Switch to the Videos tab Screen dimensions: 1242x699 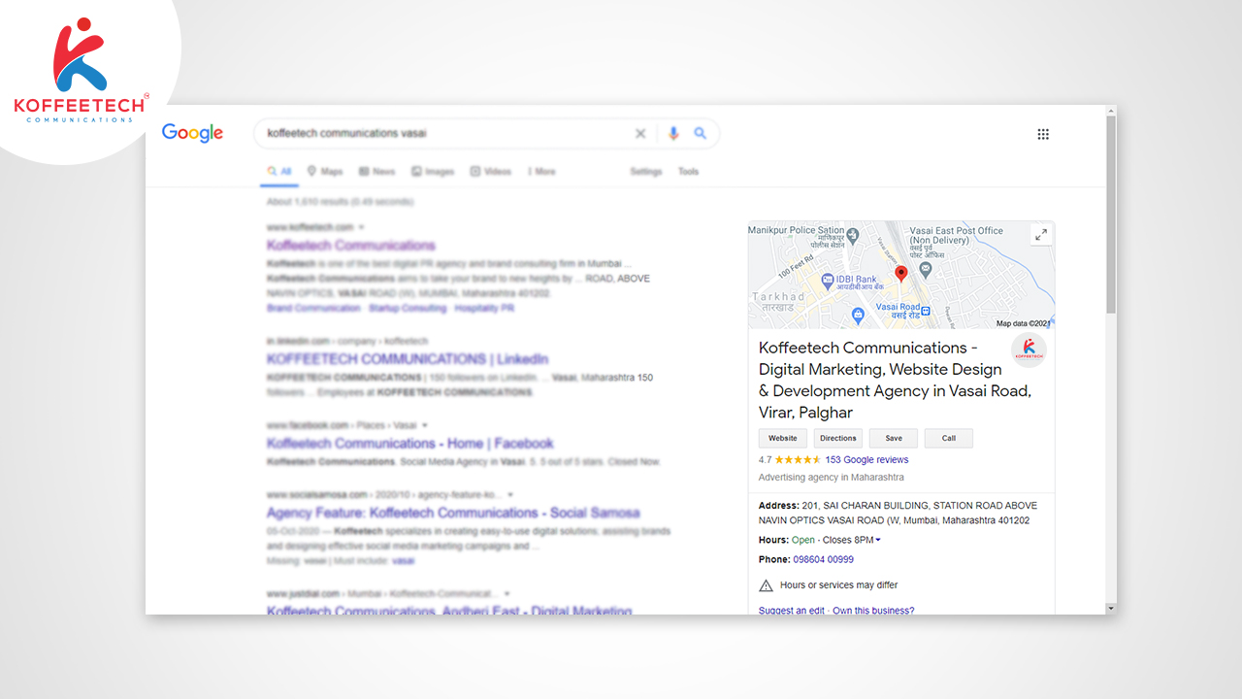coord(491,172)
